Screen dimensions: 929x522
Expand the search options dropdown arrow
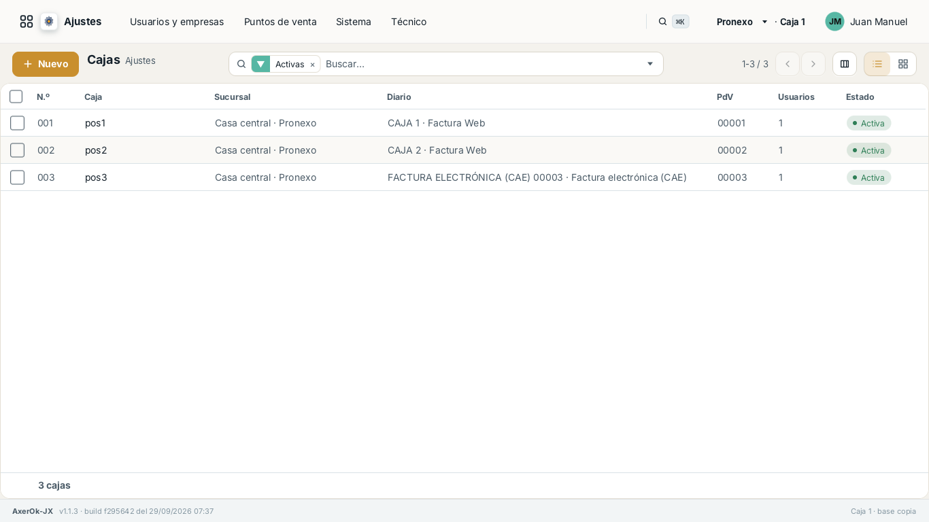pyautogui.click(x=650, y=64)
